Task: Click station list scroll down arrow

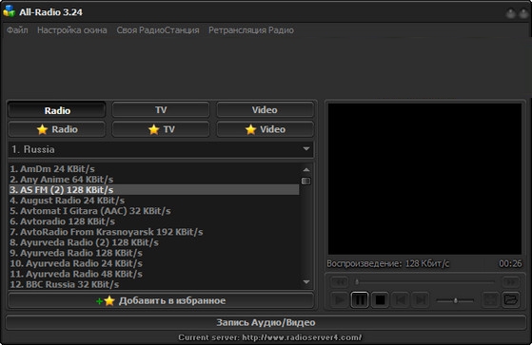Action: tap(306, 282)
